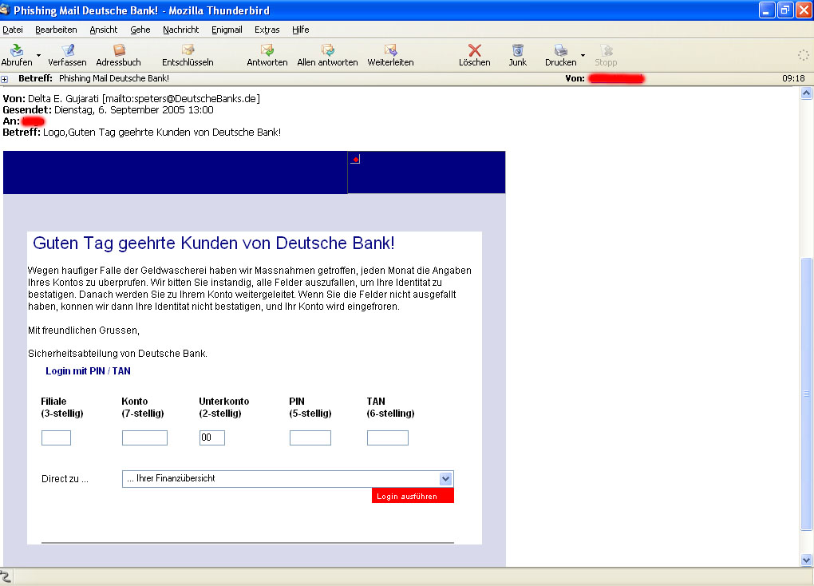Open the Ansicht menu
Screen dimensions: 814x586
coord(104,30)
